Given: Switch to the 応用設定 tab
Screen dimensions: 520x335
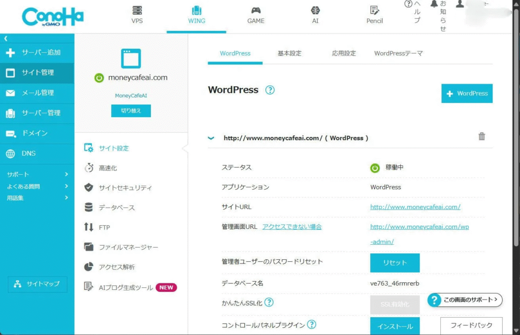Looking at the screenshot, I should [x=344, y=53].
